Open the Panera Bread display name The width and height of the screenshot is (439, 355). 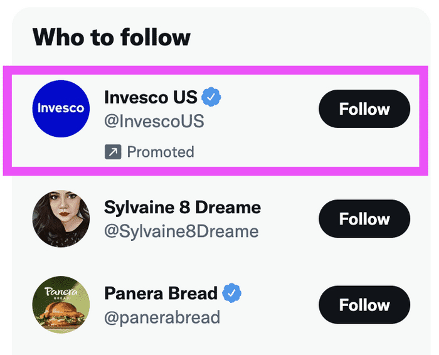point(161,293)
